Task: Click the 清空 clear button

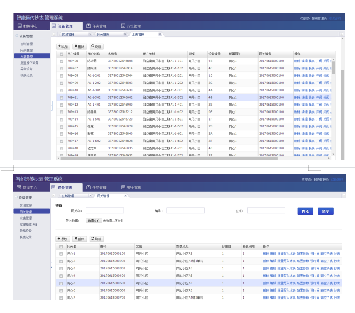Action: [326, 211]
